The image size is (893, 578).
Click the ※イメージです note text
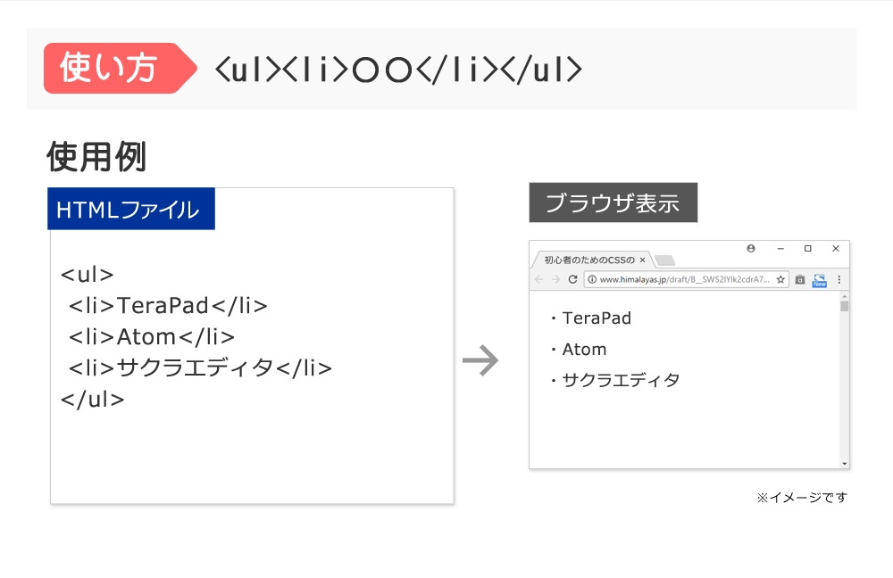(802, 498)
